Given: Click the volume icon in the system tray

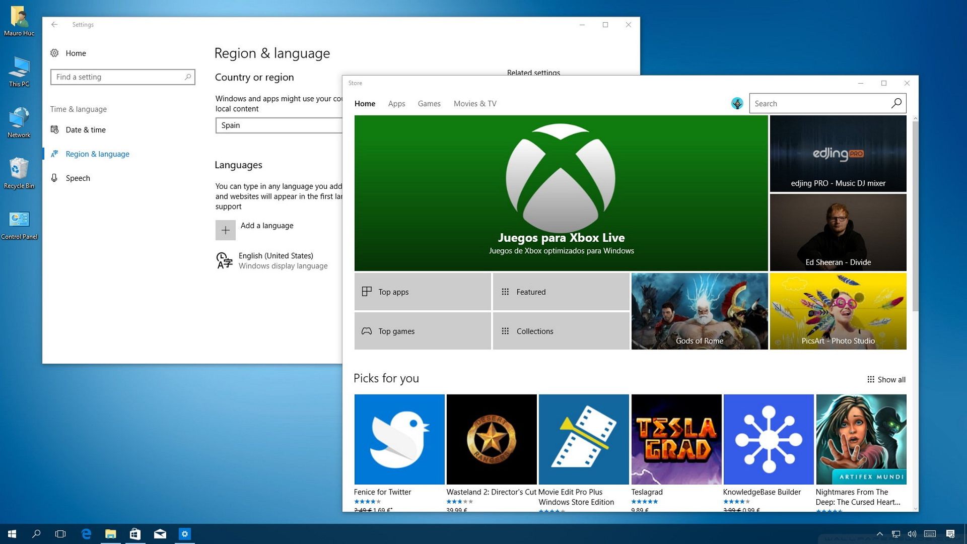Looking at the screenshot, I should point(913,534).
